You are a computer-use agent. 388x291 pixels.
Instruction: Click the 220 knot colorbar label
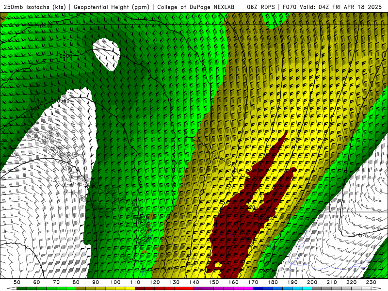pyautogui.click(x=352, y=282)
